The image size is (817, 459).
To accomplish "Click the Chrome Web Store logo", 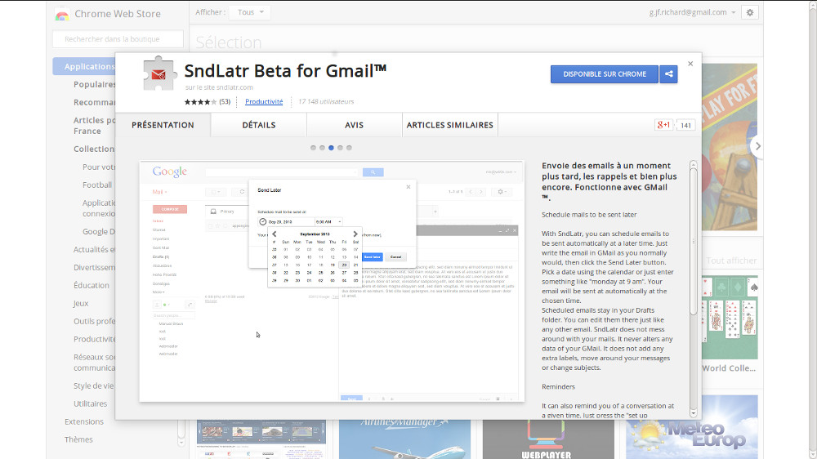I will point(62,14).
